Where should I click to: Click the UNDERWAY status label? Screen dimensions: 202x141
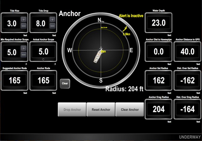click(x=189, y=137)
